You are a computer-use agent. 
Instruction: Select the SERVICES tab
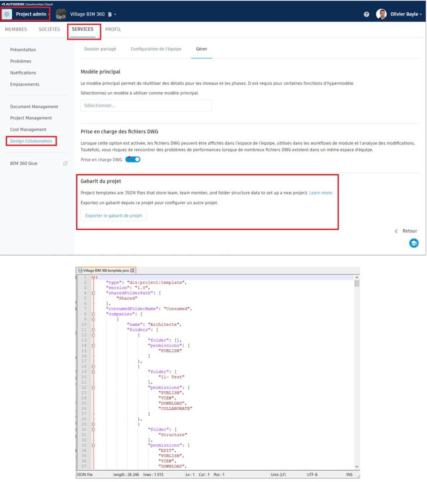pos(83,29)
